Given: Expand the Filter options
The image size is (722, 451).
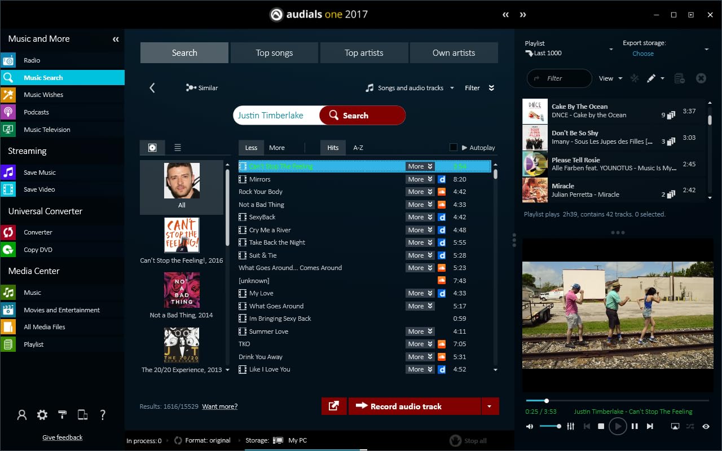Looking at the screenshot, I should [x=479, y=88].
